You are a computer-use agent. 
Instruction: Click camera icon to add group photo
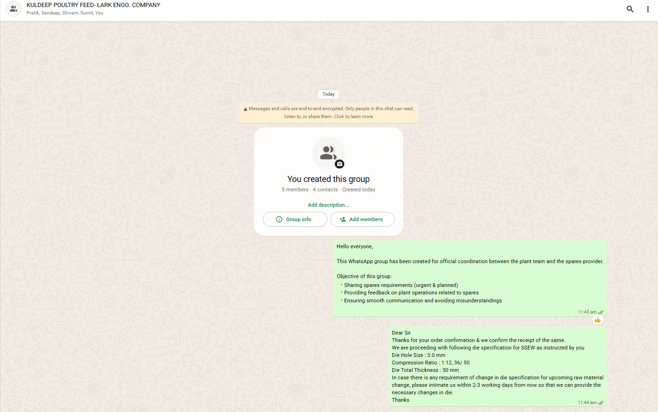[x=340, y=164]
